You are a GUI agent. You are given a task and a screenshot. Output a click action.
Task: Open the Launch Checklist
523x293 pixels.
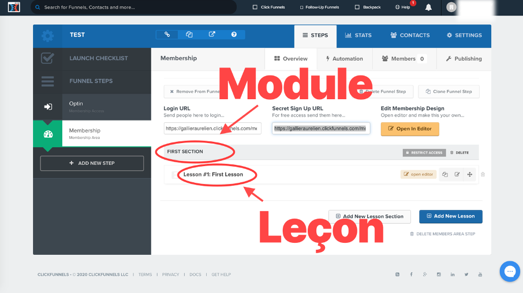pos(92,58)
